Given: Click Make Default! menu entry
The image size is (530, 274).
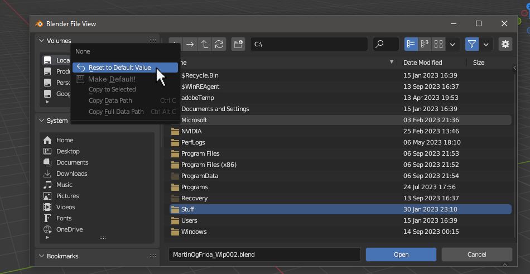Looking at the screenshot, I should click(125, 79).
